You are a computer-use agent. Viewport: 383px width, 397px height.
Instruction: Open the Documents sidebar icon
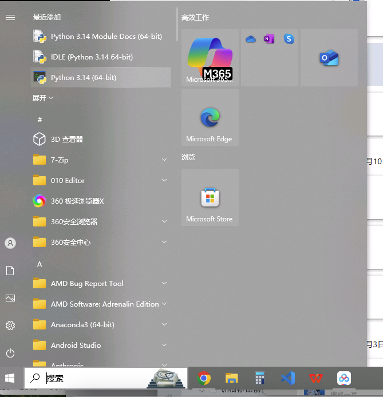click(x=10, y=271)
